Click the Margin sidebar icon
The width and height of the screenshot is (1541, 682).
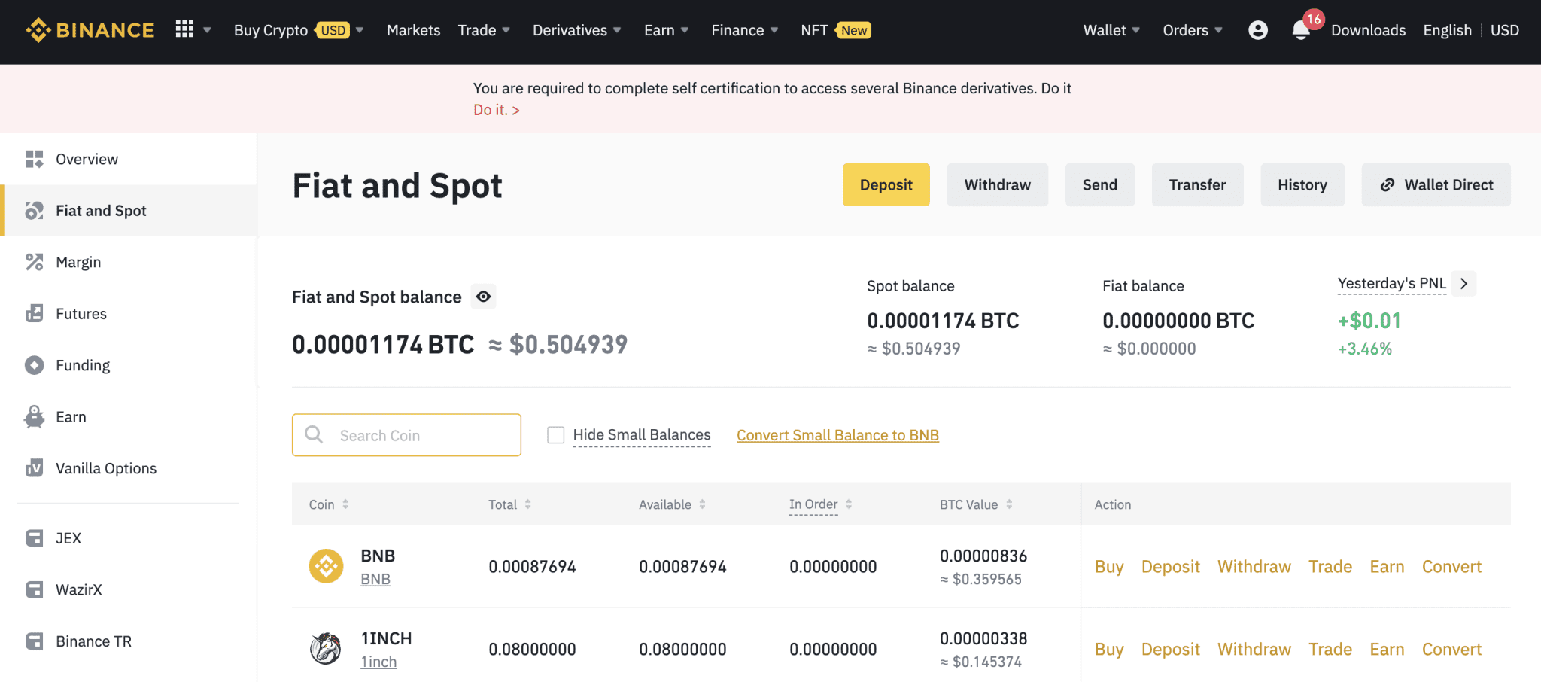[x=34, y=262]
